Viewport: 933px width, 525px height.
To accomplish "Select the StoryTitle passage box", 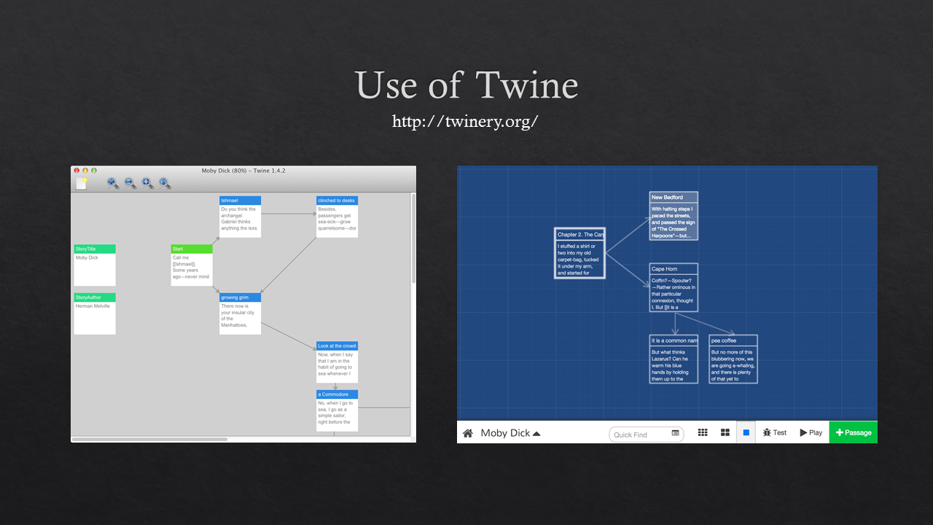I will coord(95,265).
